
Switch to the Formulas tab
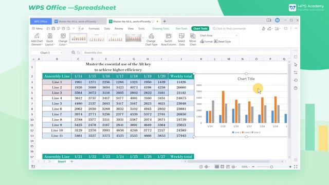(x=94, y=29)
